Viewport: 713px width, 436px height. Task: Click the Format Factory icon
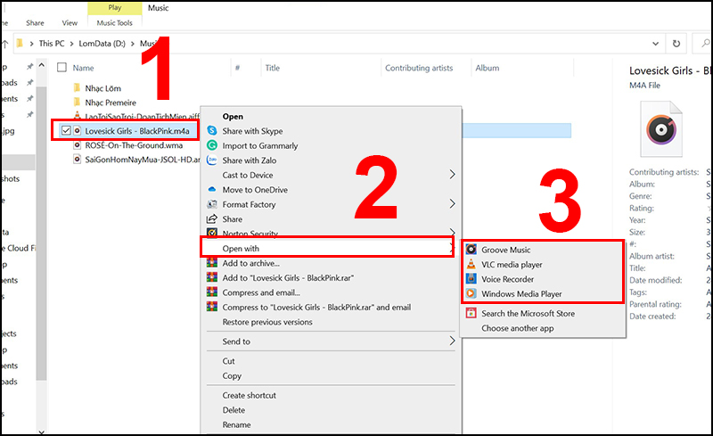(212, 204)
